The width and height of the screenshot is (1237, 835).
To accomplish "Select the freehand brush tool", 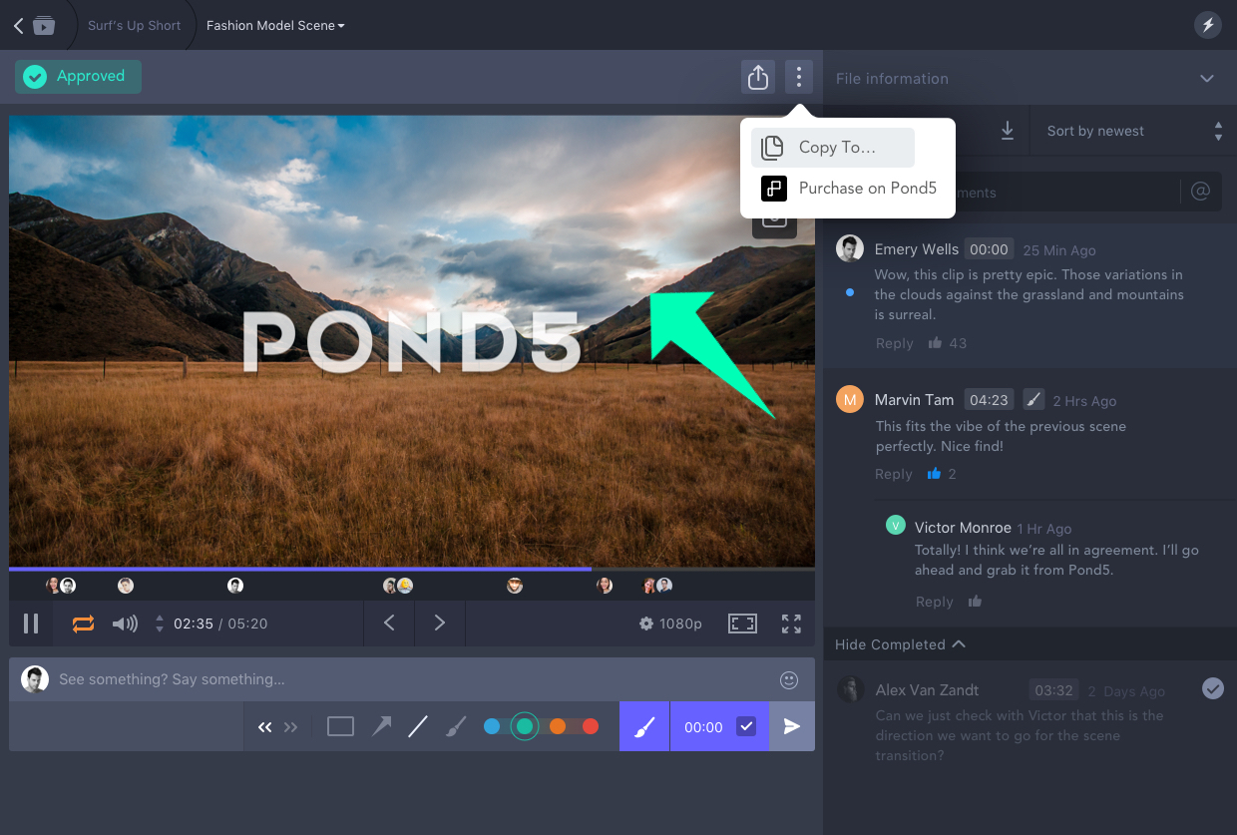I will 455,726.
